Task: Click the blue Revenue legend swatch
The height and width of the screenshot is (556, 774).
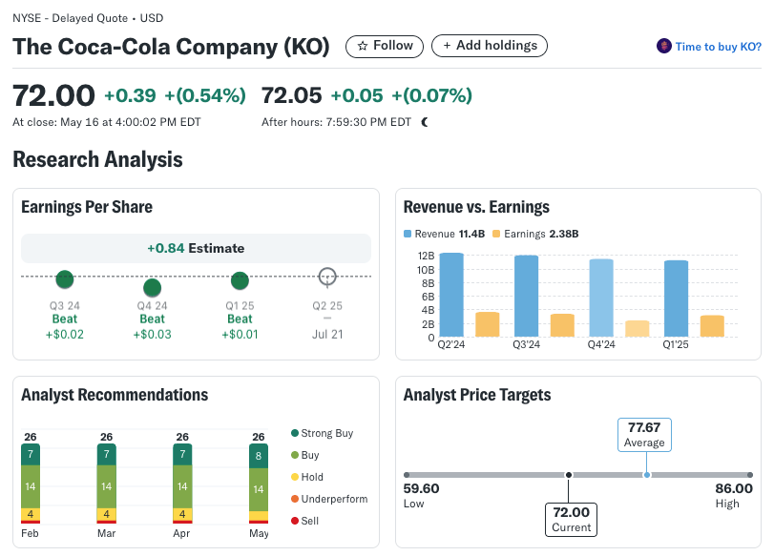Action: pos(408,234)
